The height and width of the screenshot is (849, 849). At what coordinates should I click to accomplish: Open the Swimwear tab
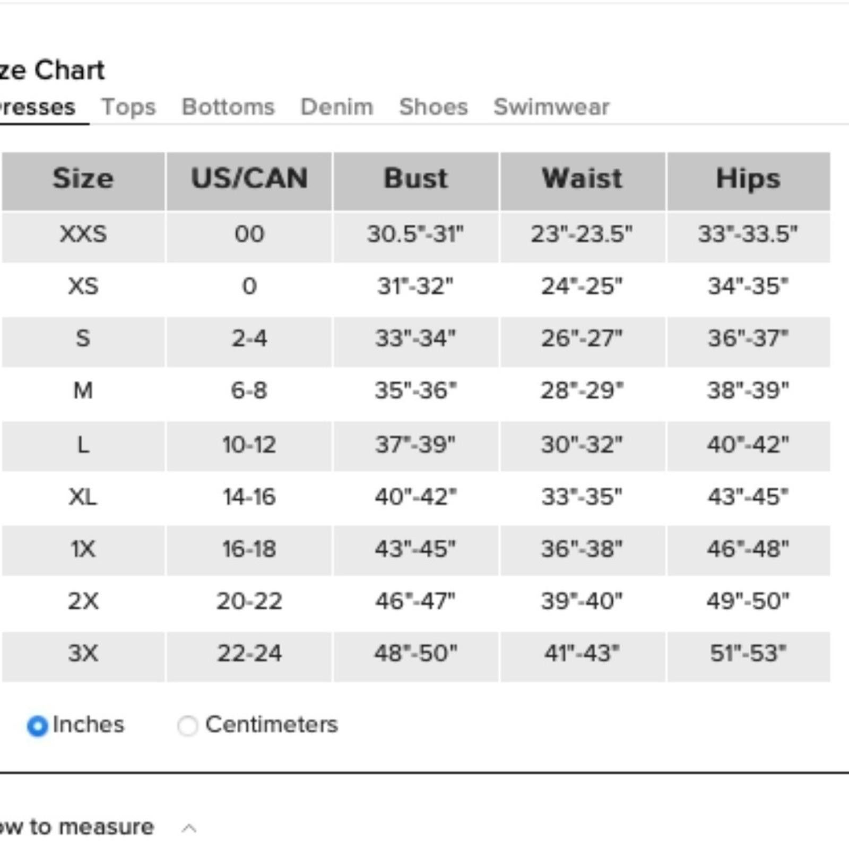[x=551, y=107]
